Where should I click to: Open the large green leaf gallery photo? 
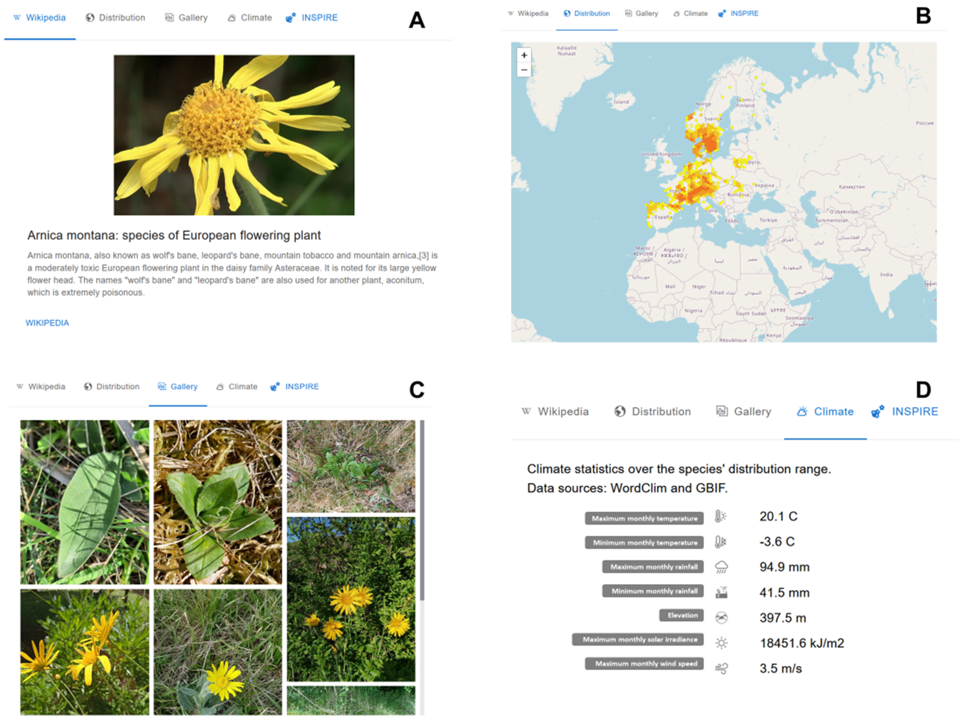(x=85, y=502)
